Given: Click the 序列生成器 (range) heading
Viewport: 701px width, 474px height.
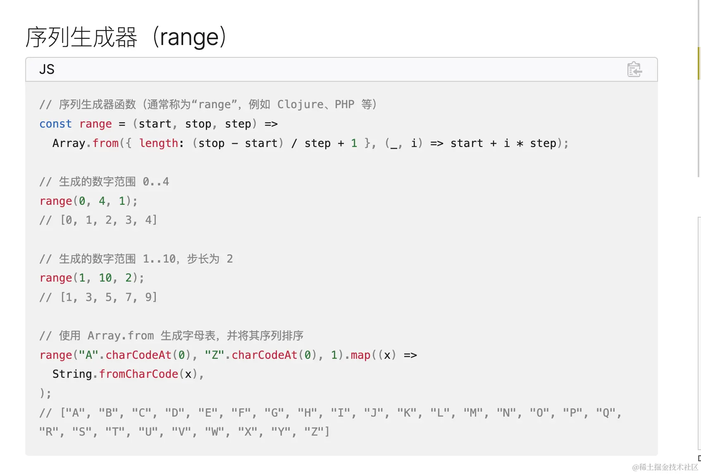Looking at the screenshot, I should [126, 37].
